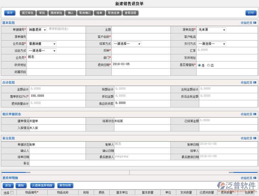
Task: Click the 客户名称 input field
Action: (141, 37)
